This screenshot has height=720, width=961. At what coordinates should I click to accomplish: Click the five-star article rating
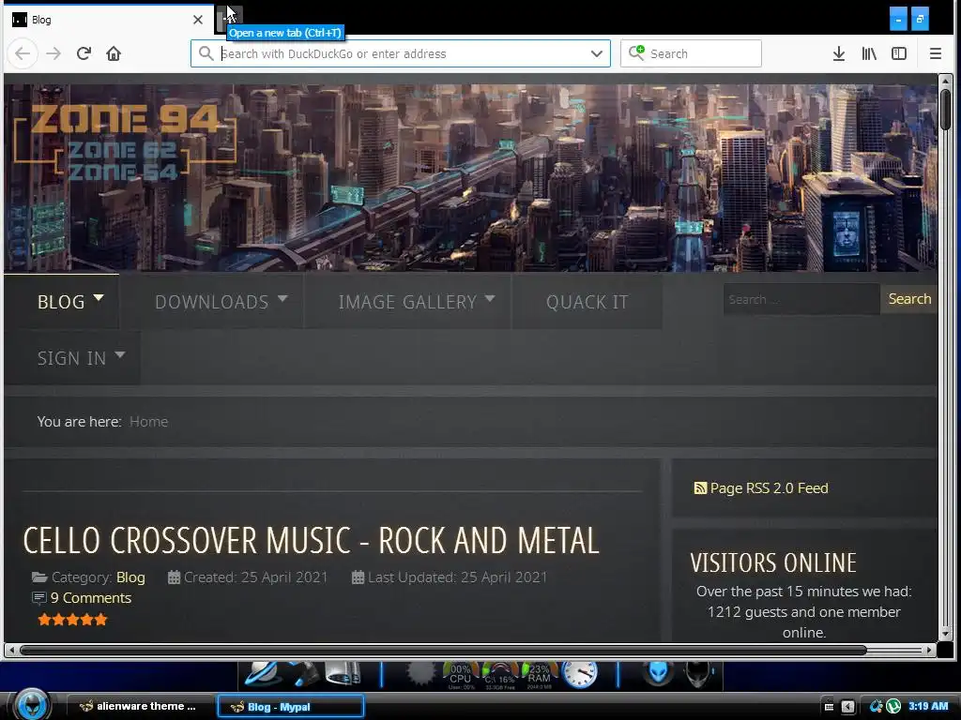(x=72, y=620)
